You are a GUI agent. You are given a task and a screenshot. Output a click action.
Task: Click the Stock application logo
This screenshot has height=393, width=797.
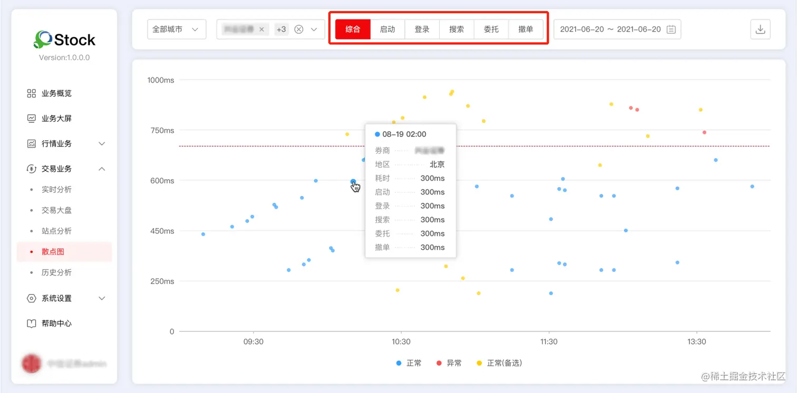pyautogui.click(x=64, y=39)
